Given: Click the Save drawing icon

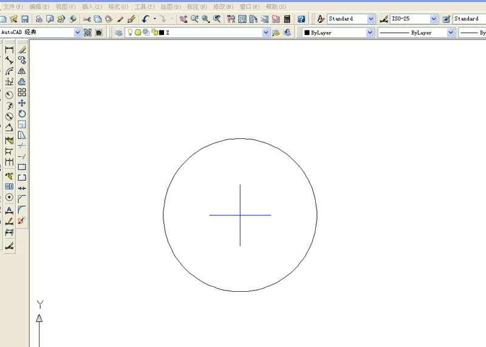Looking at the screenshot, I should [25, 19].
